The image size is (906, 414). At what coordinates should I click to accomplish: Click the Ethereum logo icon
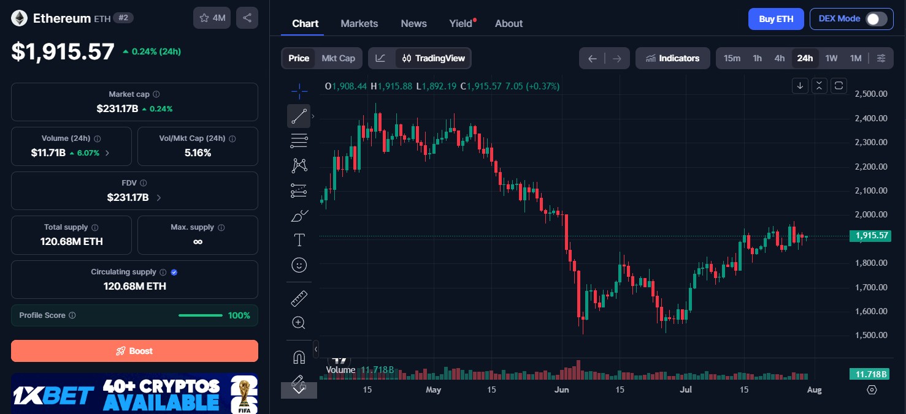click(19, 18)
